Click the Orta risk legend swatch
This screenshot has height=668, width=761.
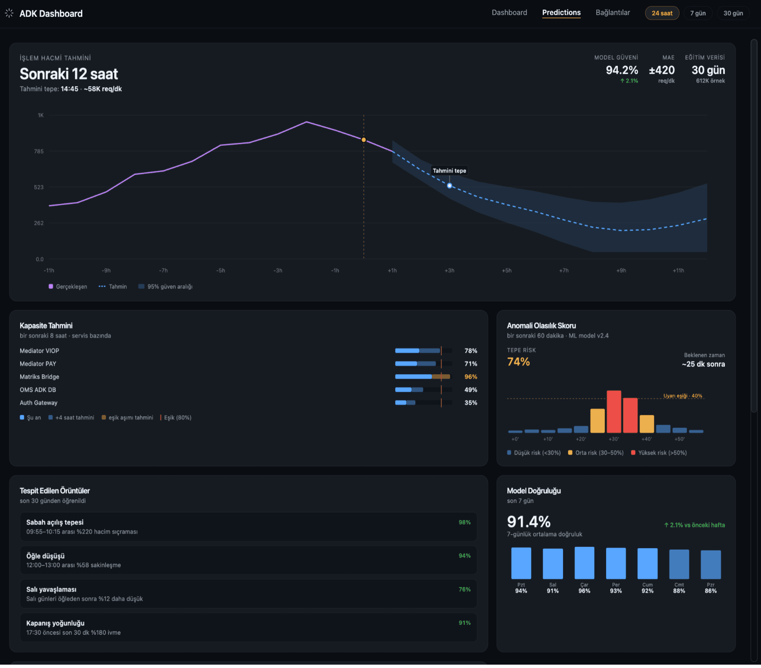click(570, 452)
